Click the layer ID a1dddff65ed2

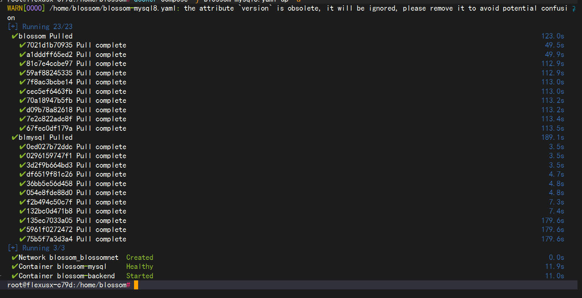(x=50, y=55)
